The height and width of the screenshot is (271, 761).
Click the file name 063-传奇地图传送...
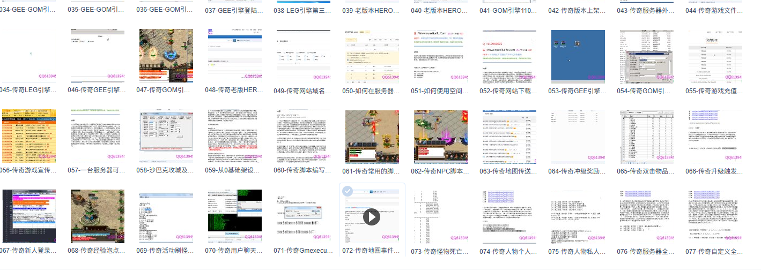pos(508,171)
